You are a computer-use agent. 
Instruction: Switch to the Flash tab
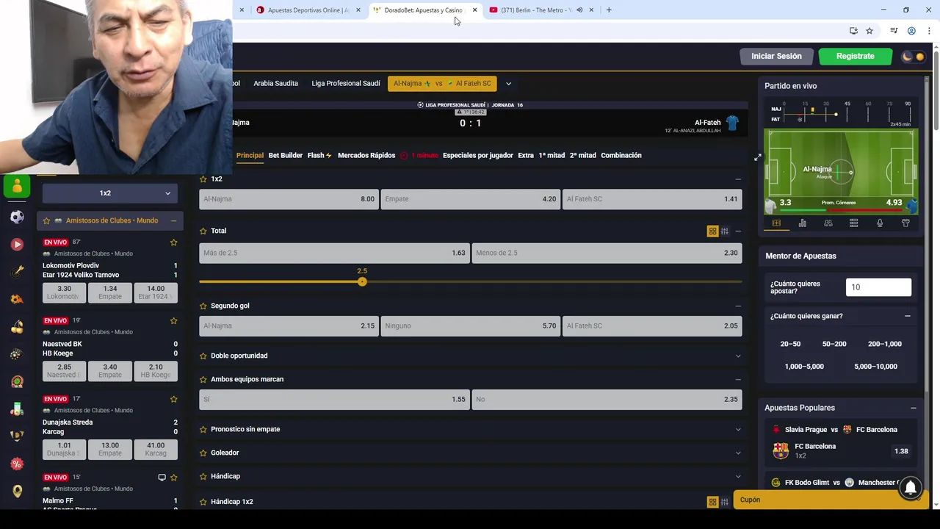coord(319,155)
